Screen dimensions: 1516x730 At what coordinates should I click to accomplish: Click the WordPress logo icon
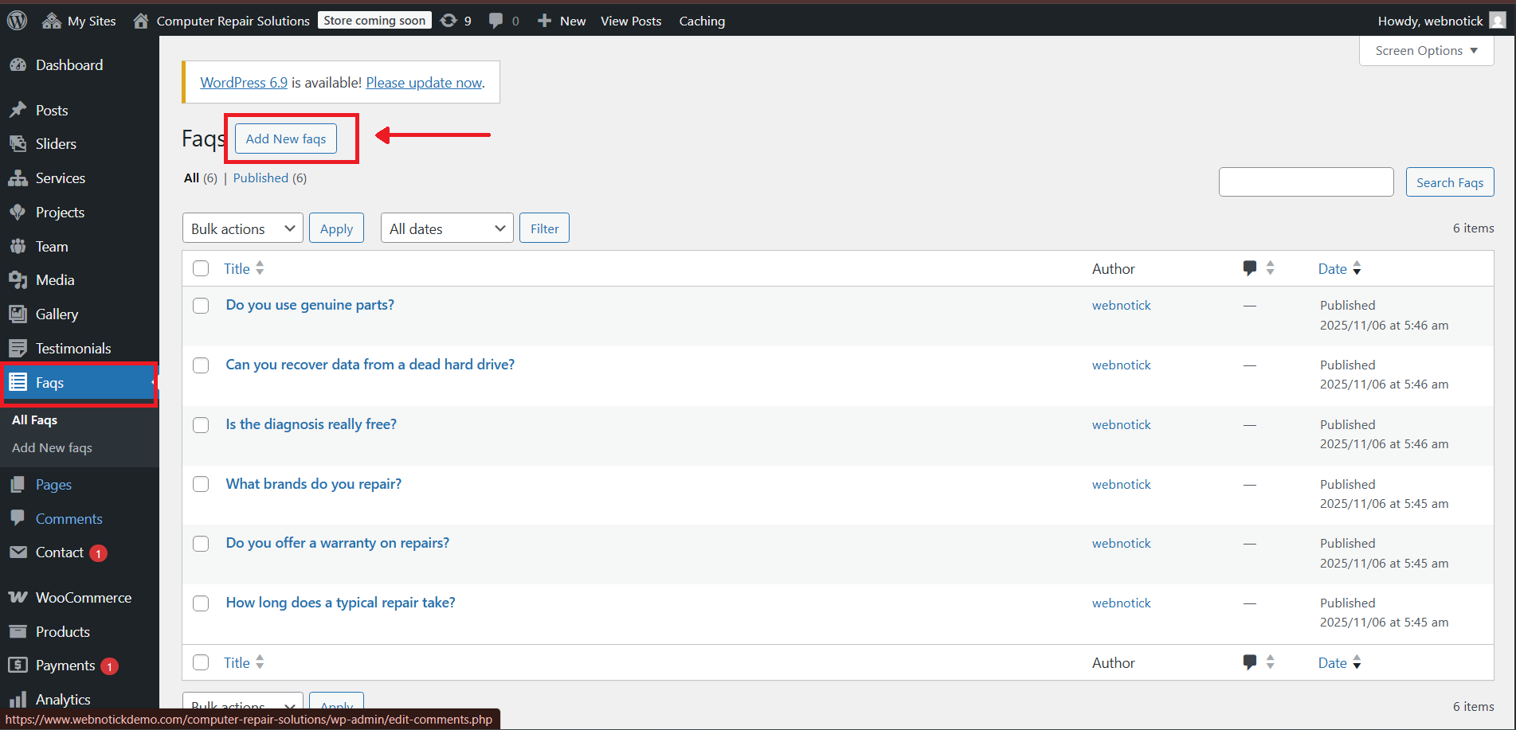click(17, 21)
